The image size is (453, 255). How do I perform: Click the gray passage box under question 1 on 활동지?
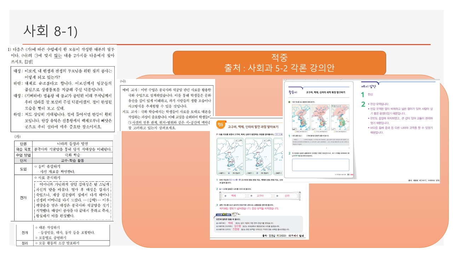click(321, 142)
